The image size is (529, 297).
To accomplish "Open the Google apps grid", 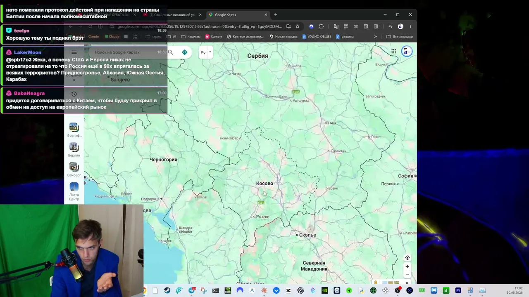I will [393, 51].
